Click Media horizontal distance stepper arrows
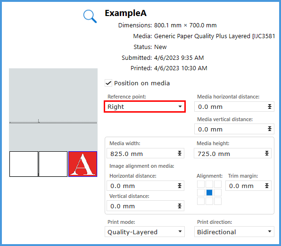 270,107
